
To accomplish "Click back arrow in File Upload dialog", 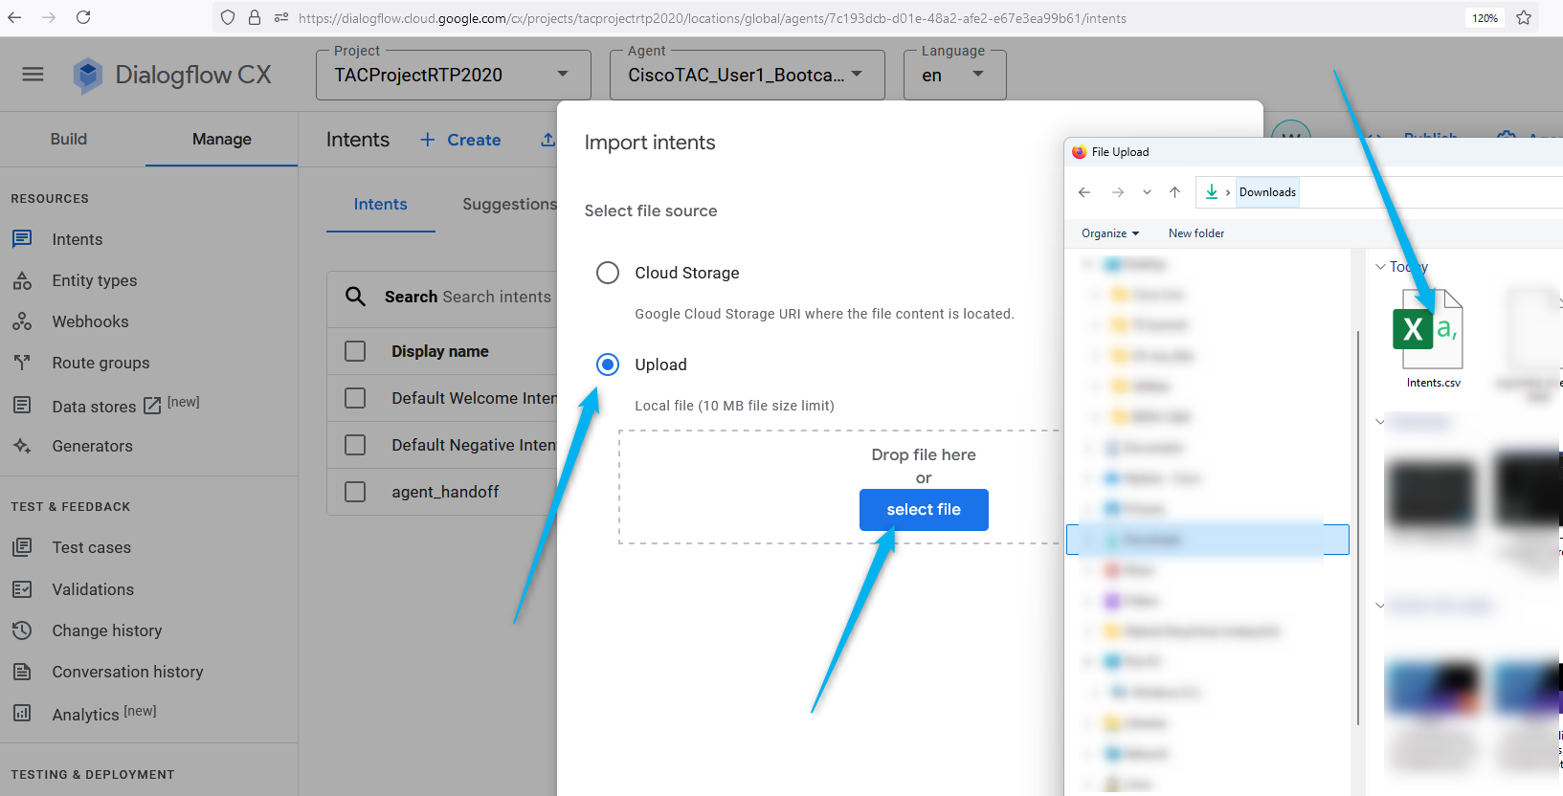I will [1084, 192].
